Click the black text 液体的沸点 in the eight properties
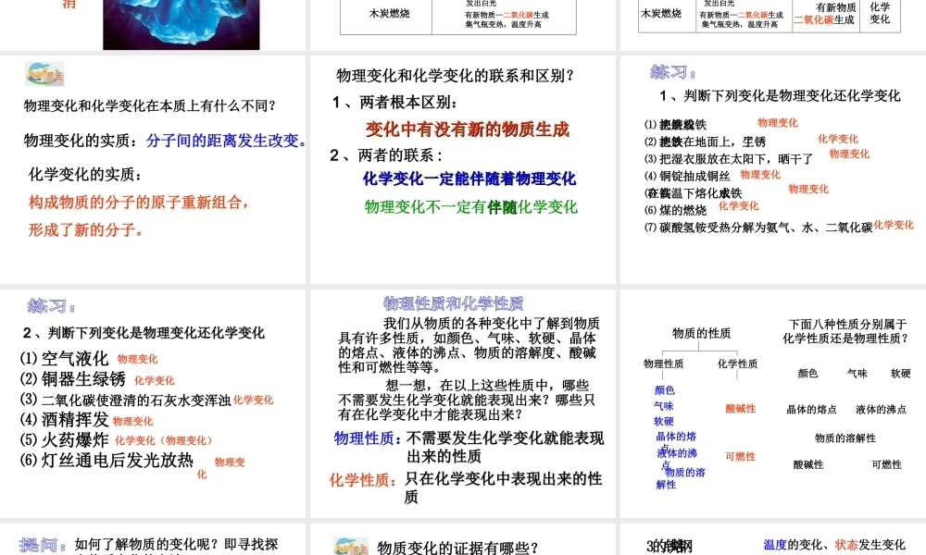Image resolution: width=926 pixels, height=555 pixels. [x=881, y=410]
